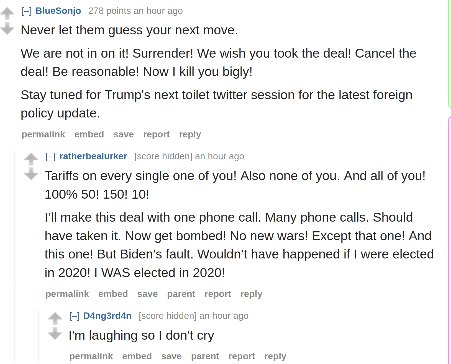Open BlueSonjo's user profile

[58, 11]
